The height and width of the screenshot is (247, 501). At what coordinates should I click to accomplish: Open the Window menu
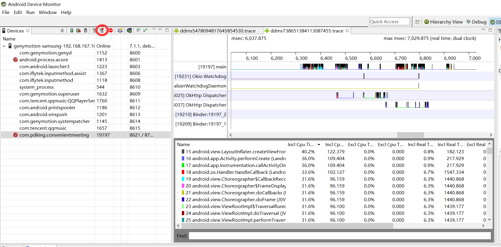[x=48, y=12]
